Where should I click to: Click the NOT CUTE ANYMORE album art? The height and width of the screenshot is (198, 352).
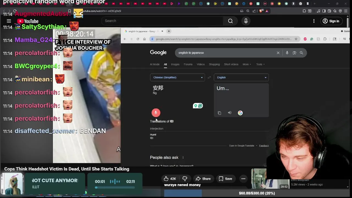point(12,184)
